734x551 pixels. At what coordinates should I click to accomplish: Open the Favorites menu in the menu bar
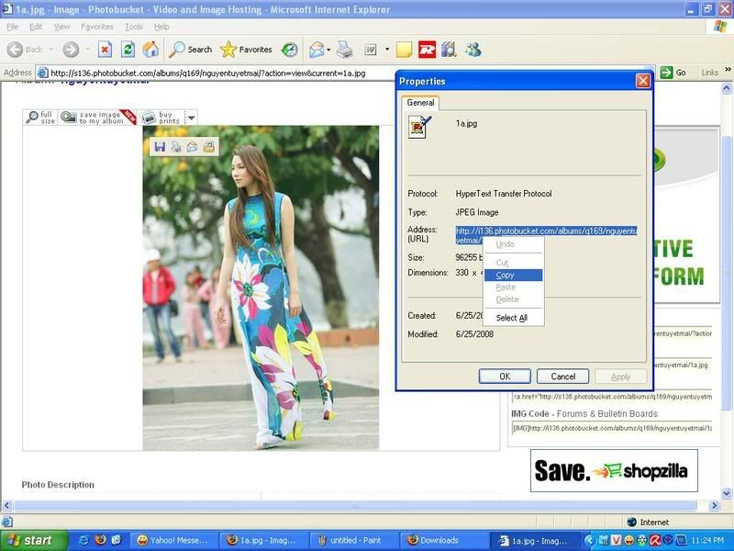click(97, 27)
